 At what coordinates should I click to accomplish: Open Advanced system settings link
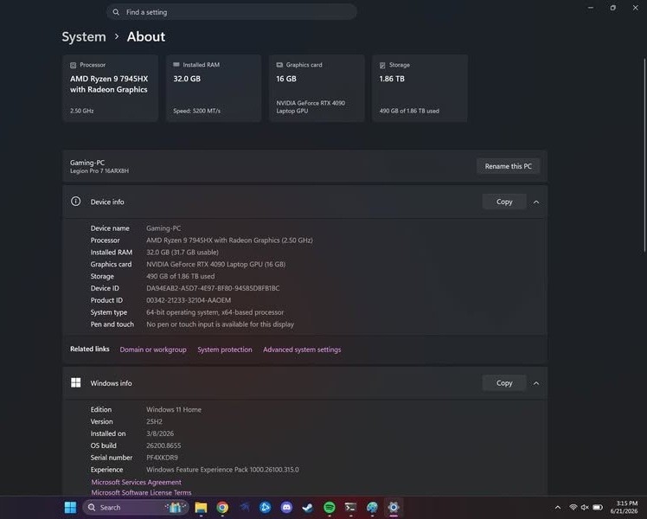pos(302,349)
